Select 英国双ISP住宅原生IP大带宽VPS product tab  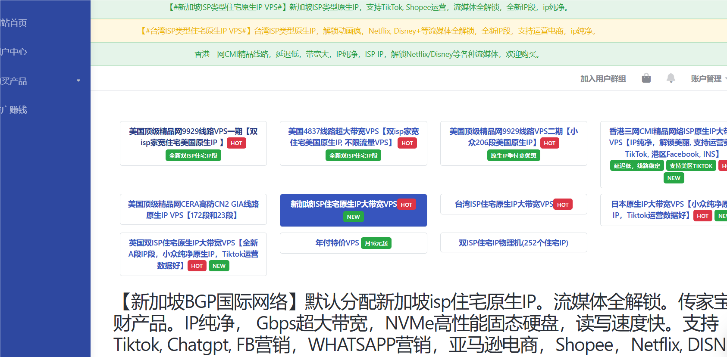pyautogui.click(x=193, y=254)
